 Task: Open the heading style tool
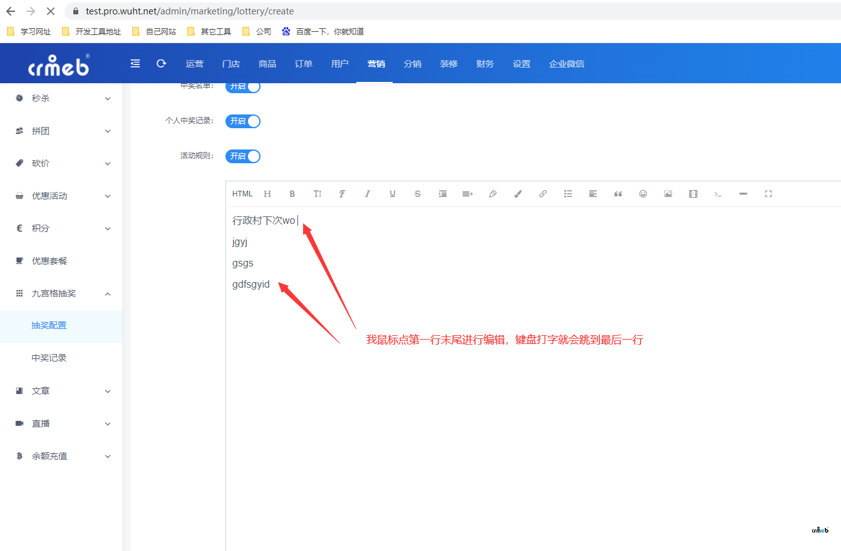tap(267, 194)
